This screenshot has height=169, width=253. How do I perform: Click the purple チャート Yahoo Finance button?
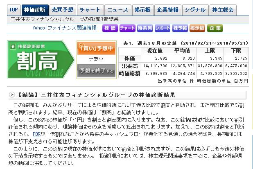coord(127,28)
